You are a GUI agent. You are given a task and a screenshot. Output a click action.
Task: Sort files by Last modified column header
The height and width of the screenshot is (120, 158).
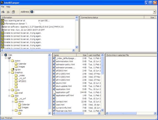pyautogui.click(x=94, y=55)
